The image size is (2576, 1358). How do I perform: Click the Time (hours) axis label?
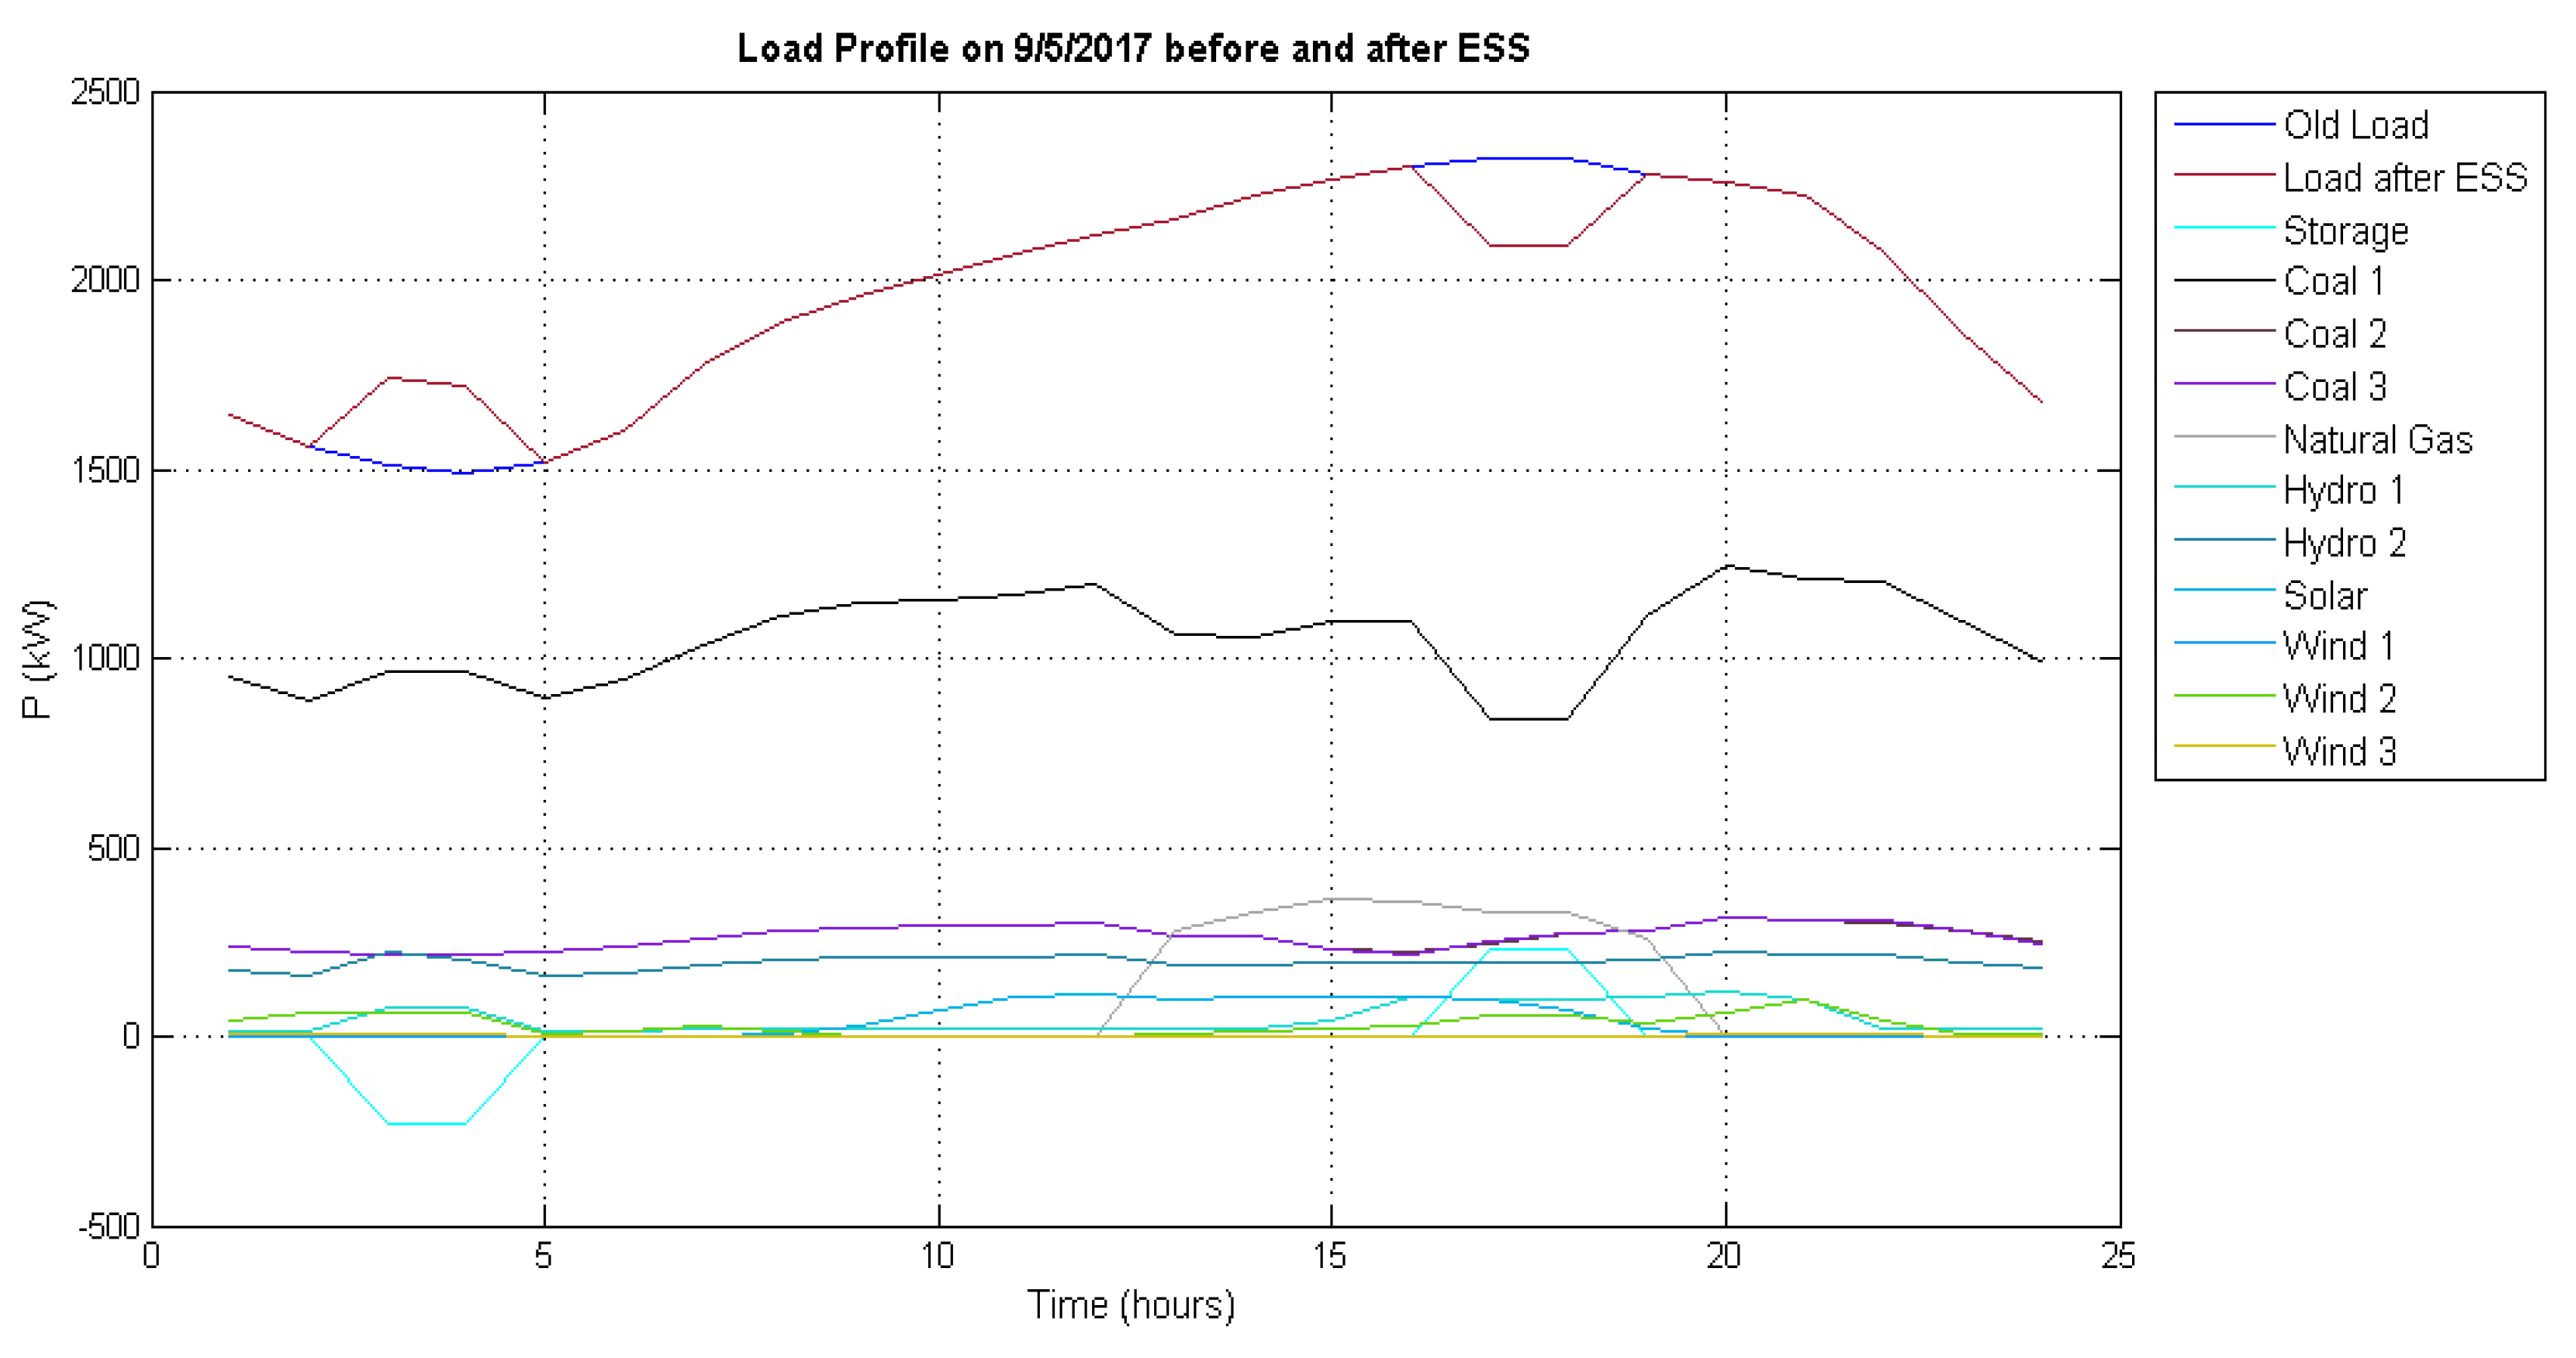point(1131,1305)
